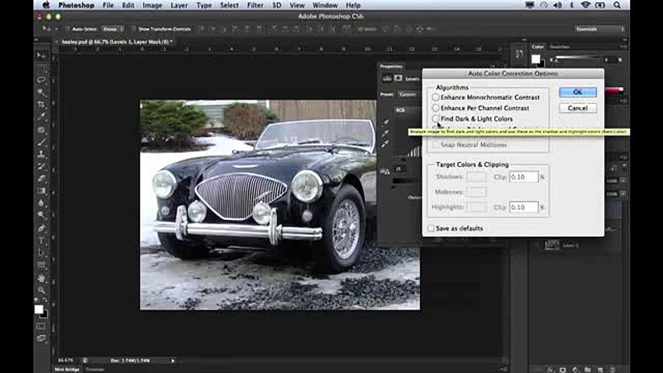Select the History Brush tool
Screen dimensions: 663x373
click(x=41, y=166)
